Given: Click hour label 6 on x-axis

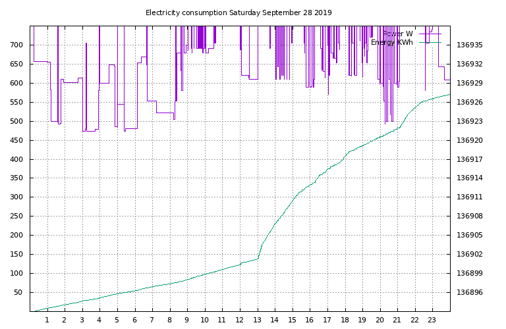Looking at the screenshot, I should point(134,320).
